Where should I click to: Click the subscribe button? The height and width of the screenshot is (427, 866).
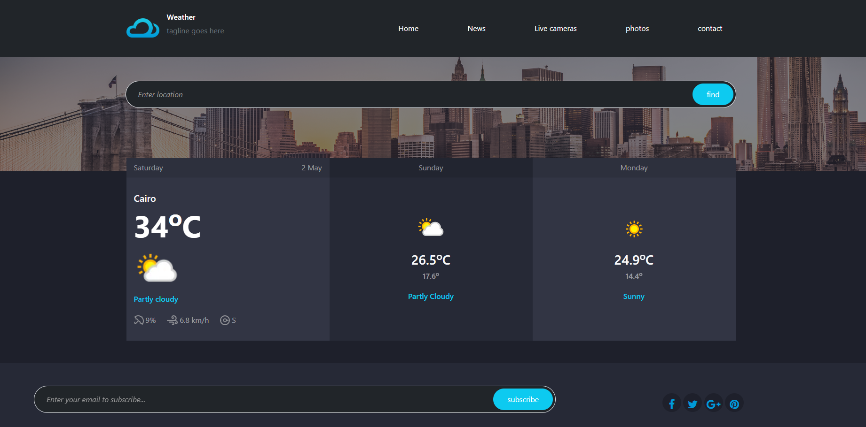click(523, 399)
